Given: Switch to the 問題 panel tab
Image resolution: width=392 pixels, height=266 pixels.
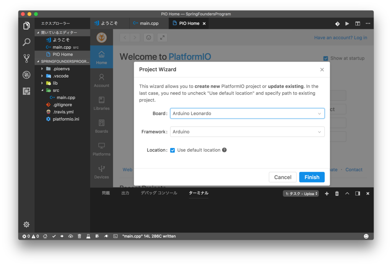Looking at the screenshot, I should click(106, 193).
